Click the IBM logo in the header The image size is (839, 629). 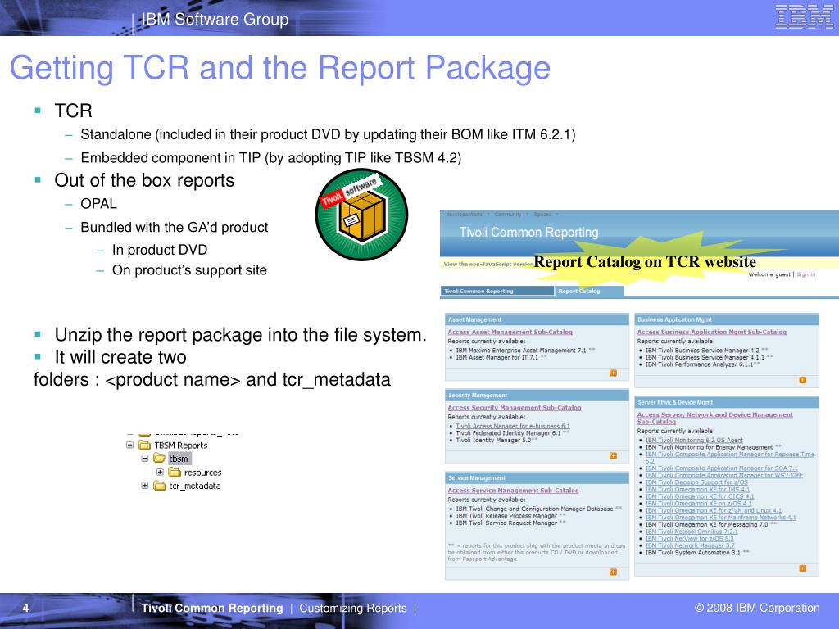click(x=804, y=17)
